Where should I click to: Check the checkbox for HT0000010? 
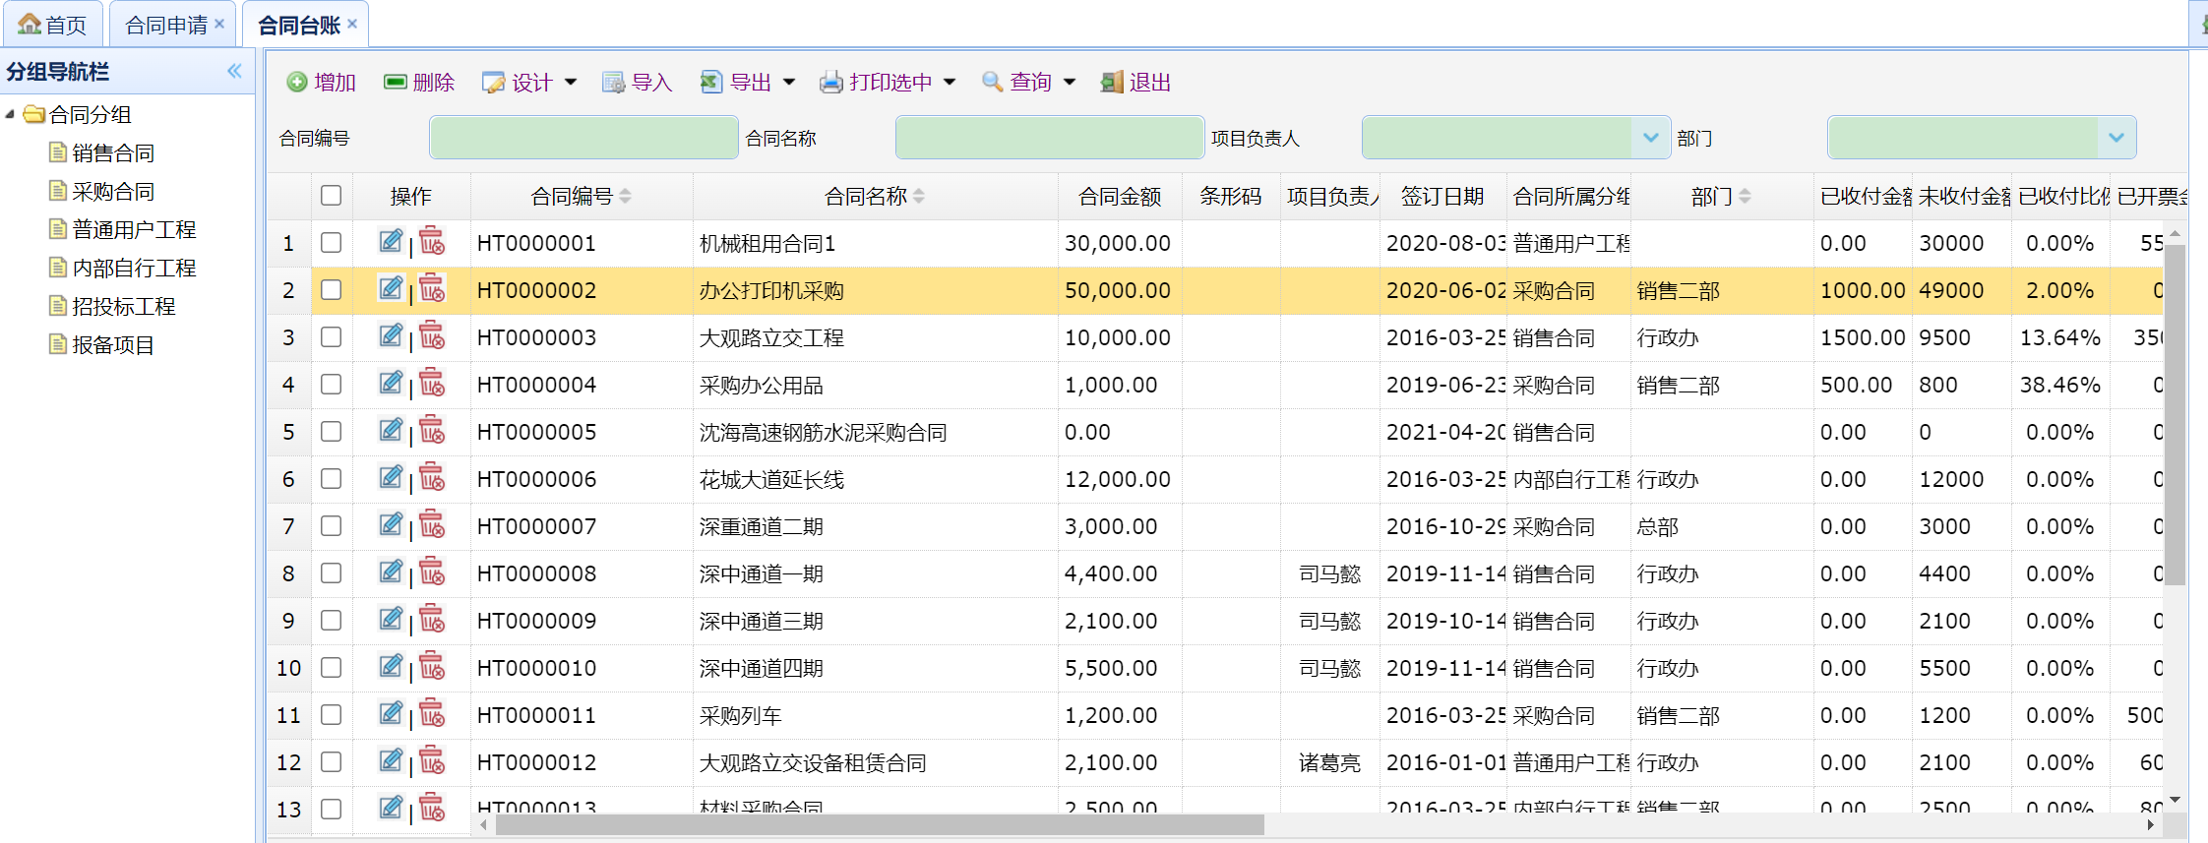coord(332,668)
